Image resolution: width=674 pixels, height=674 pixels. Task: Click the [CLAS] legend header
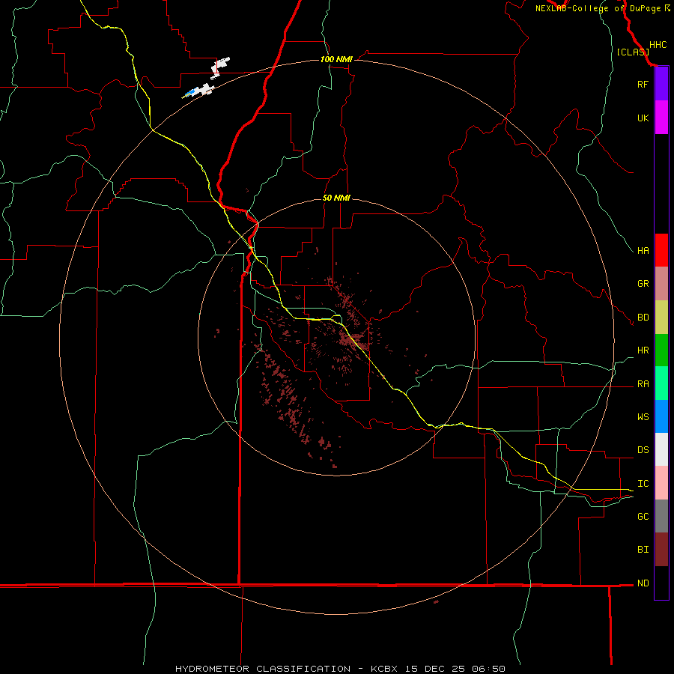pyautogui.click(x=633, y=52)
